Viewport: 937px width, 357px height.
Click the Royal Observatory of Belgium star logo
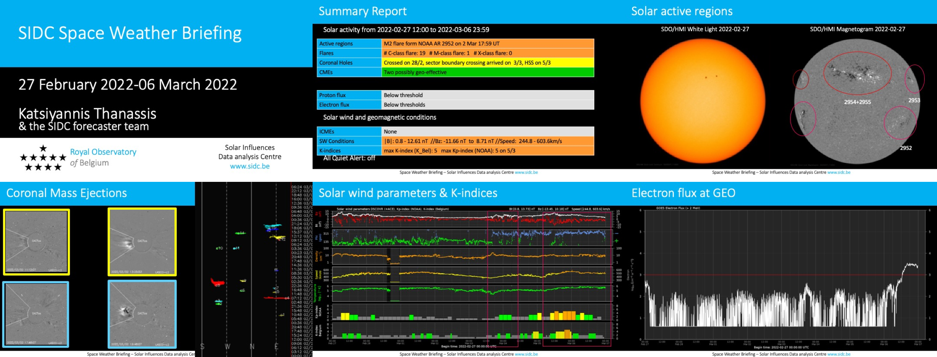43,158
